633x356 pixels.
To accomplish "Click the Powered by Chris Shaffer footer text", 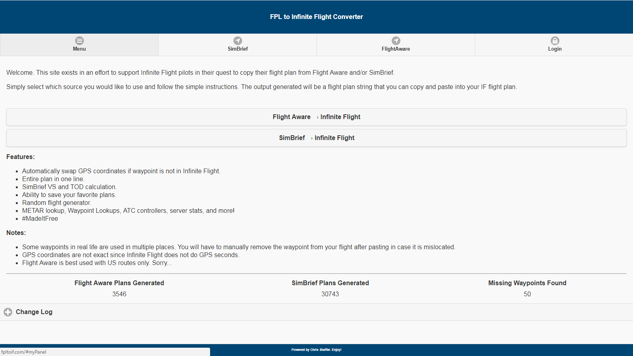I will tap(316, 350).
